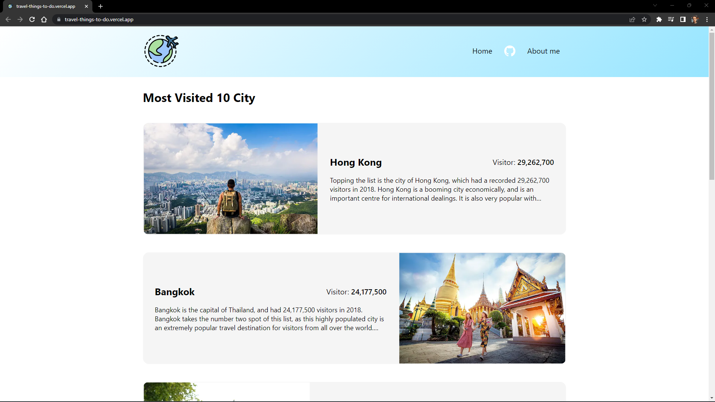The image size is (715, 402).
Task: Open the GitHub icon link
Action: 509,51
